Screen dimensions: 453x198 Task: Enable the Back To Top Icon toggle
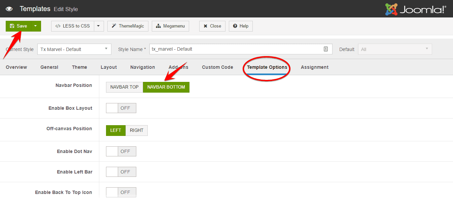[121, 192]
